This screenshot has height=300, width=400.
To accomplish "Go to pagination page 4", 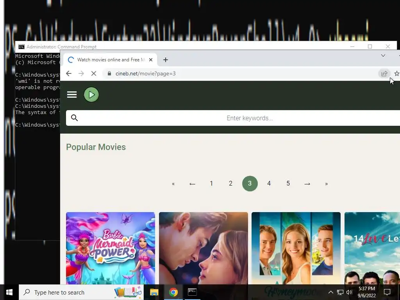I will (269, 184).
